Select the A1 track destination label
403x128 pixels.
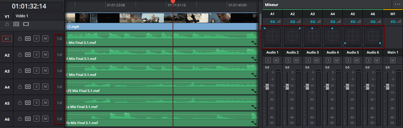coord(7,39)
